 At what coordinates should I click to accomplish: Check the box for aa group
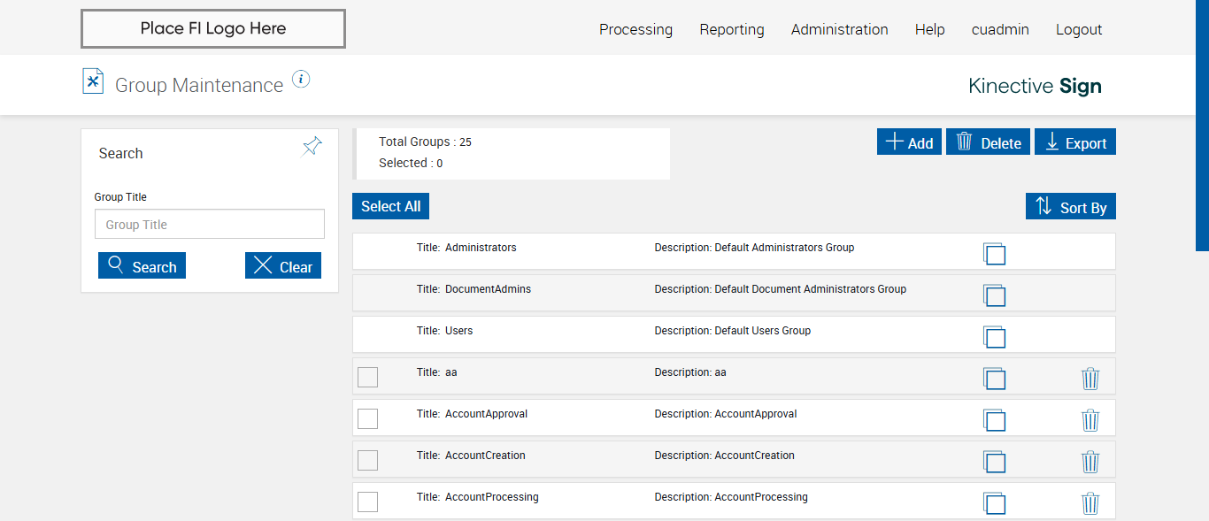tap(367, 377)
